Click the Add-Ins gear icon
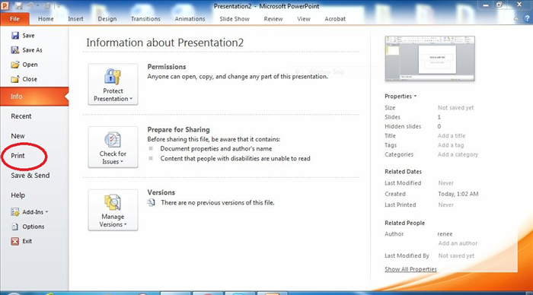533x295 pixels. (x=15, y=212)
